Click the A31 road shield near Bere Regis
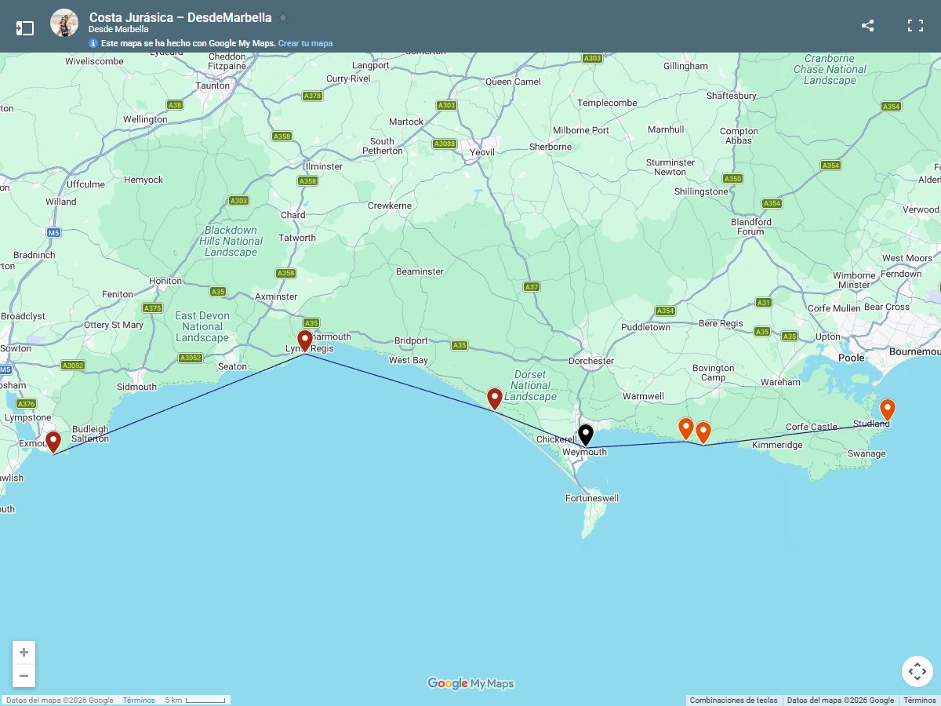Image resolution: width=941 pixels, height=706 pixels. point(764,303)
